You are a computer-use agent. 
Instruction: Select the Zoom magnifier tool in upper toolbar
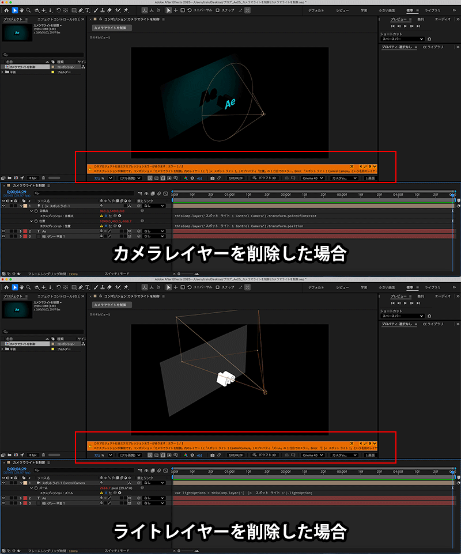(28, 10)
